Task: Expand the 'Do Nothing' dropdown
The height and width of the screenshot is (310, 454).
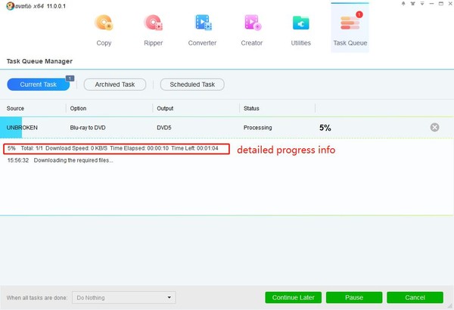Action: (x=123, y=298)
